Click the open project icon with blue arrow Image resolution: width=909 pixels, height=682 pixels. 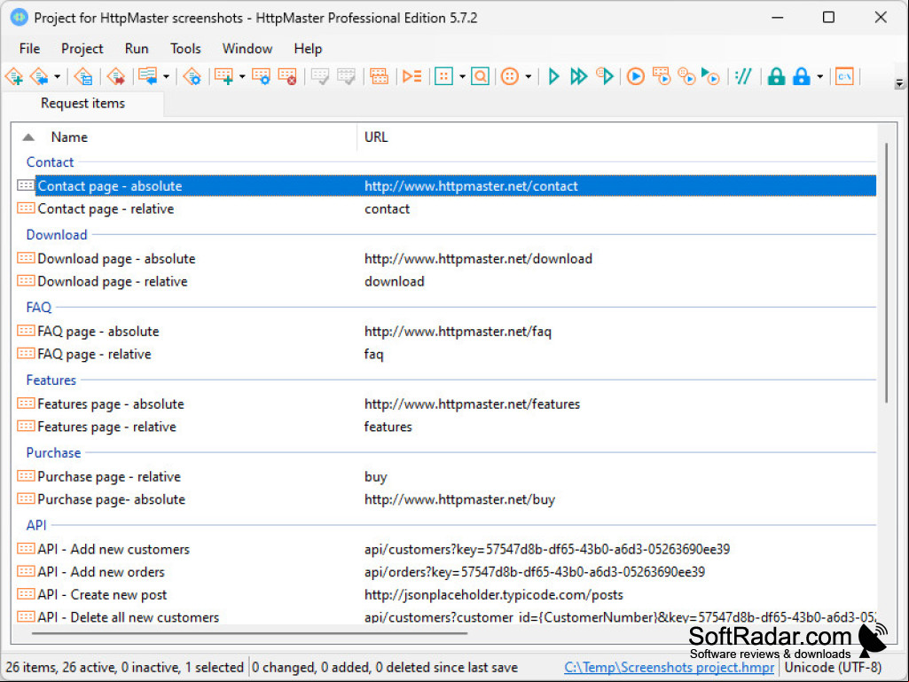point(39,76)
